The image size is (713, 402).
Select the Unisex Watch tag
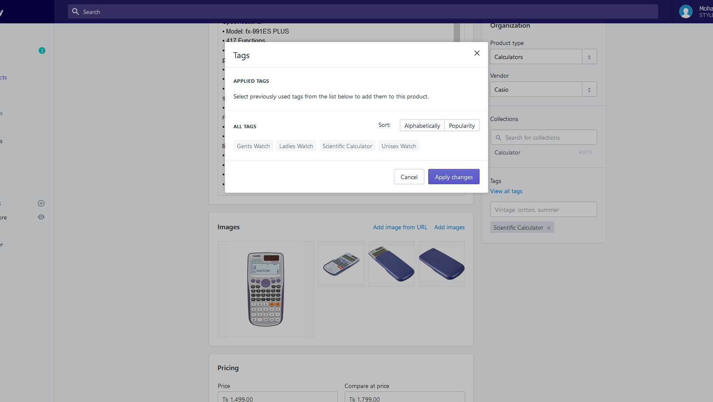[399, 146]
